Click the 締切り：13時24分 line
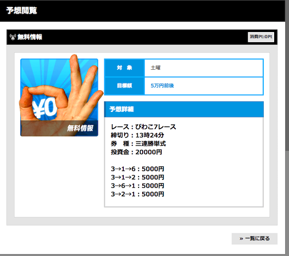289x256 pixels. (x=137, y=135)
